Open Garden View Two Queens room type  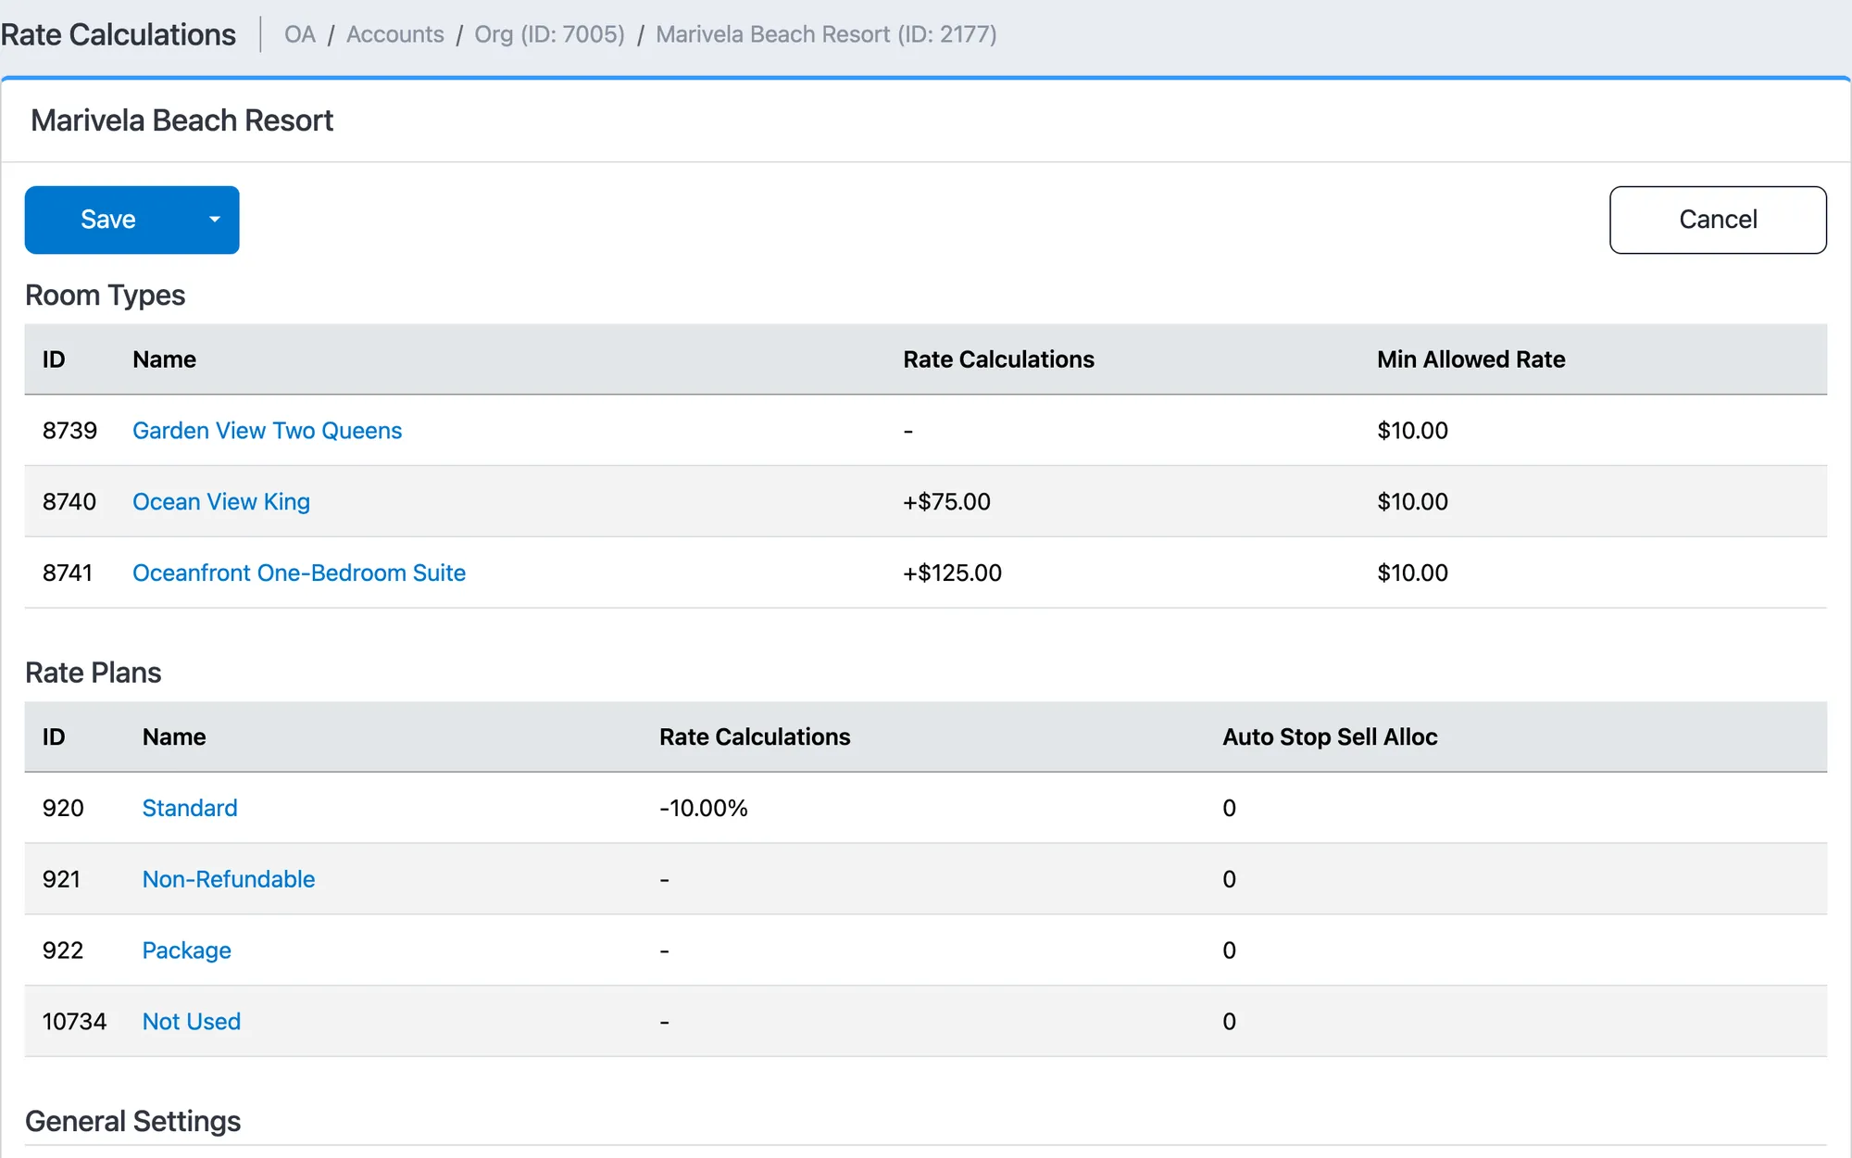267,431
